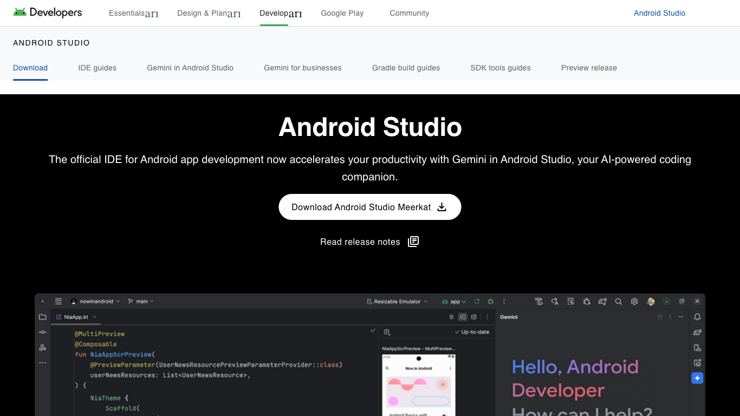
Task: Click the Gemini panel trash icon
Action: pyautogui.click(x=660, y=317)
